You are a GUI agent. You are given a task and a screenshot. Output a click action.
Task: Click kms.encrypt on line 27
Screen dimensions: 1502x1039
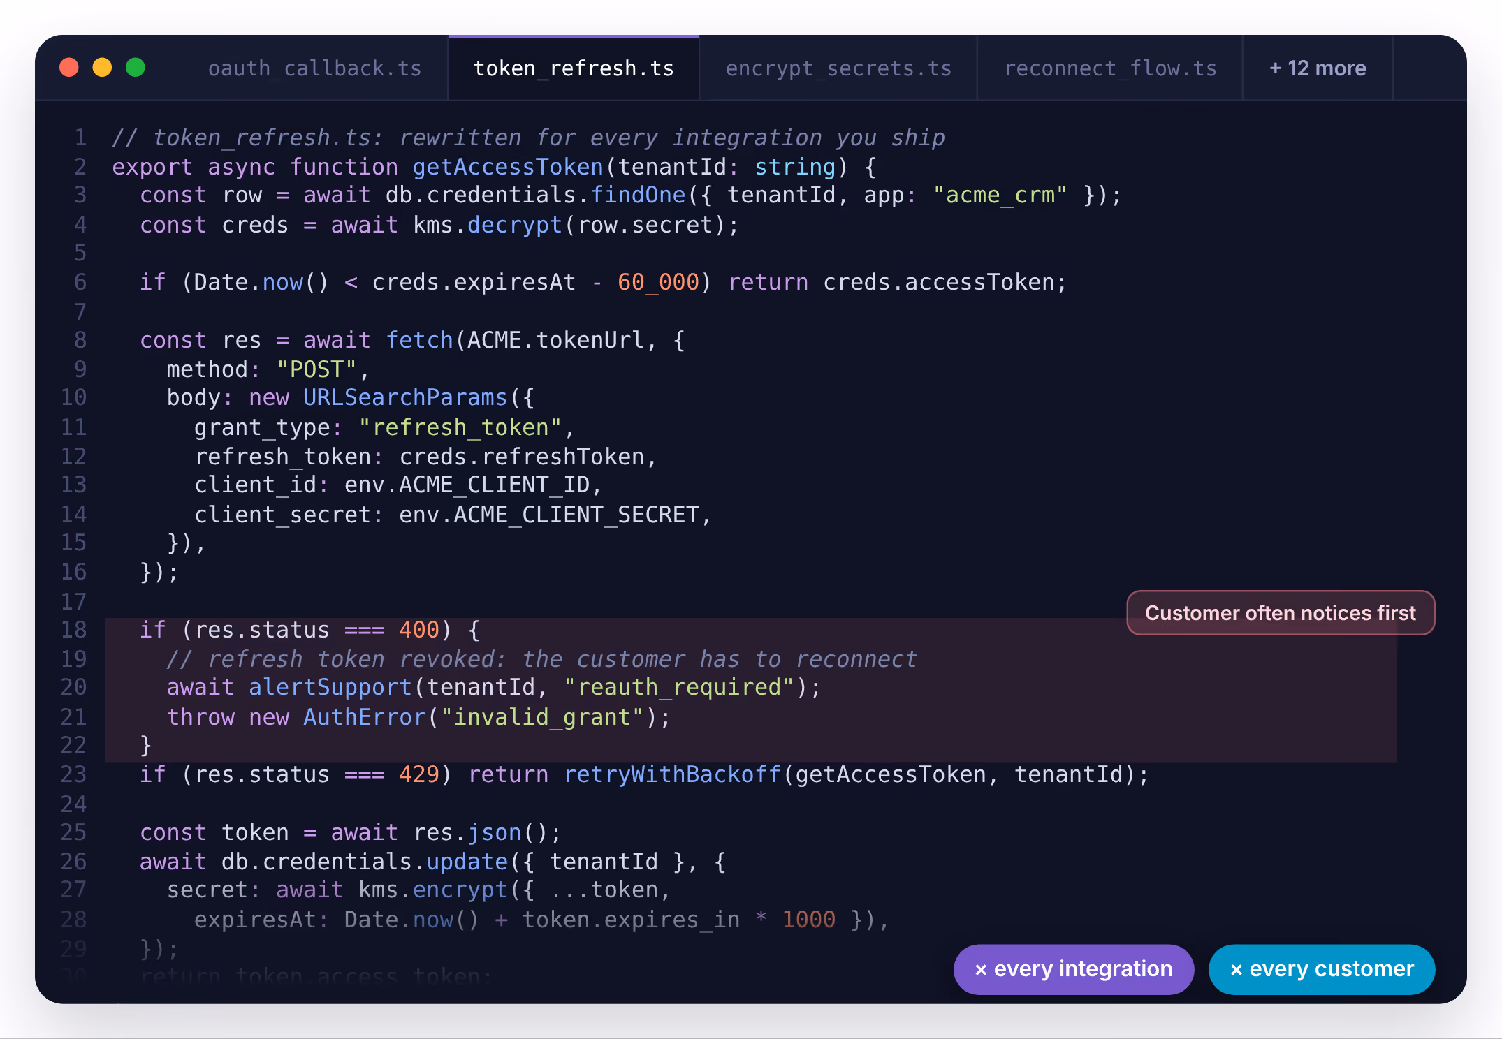[433, 890]
